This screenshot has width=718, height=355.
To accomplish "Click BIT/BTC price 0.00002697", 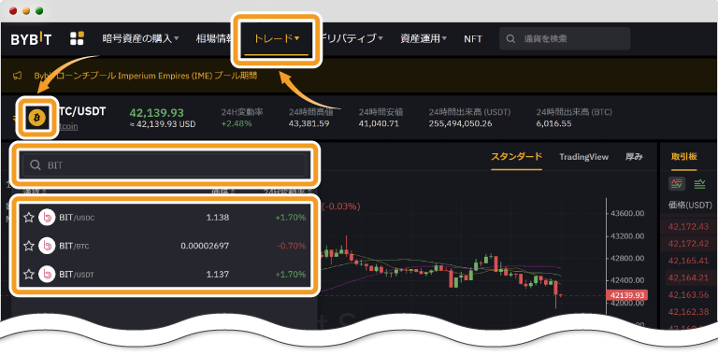I will click(x=205, y=246).
